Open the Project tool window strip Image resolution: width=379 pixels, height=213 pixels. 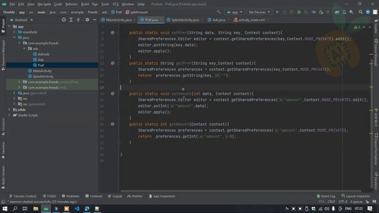3,26
